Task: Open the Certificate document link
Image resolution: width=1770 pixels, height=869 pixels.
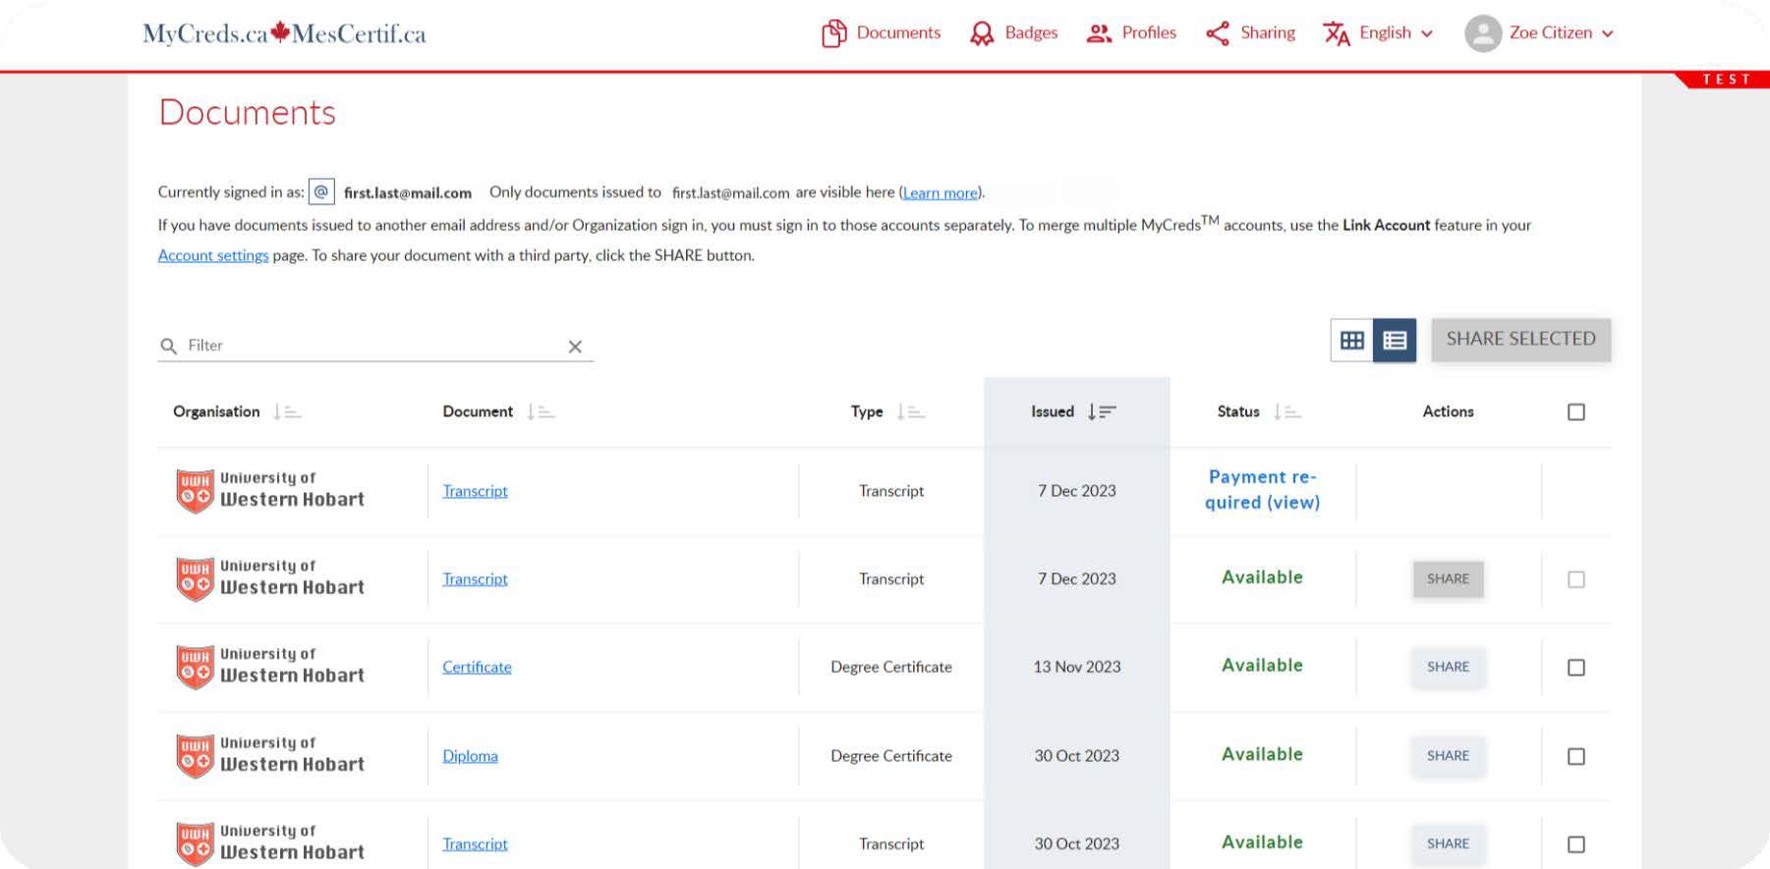Action: (477, 666)
